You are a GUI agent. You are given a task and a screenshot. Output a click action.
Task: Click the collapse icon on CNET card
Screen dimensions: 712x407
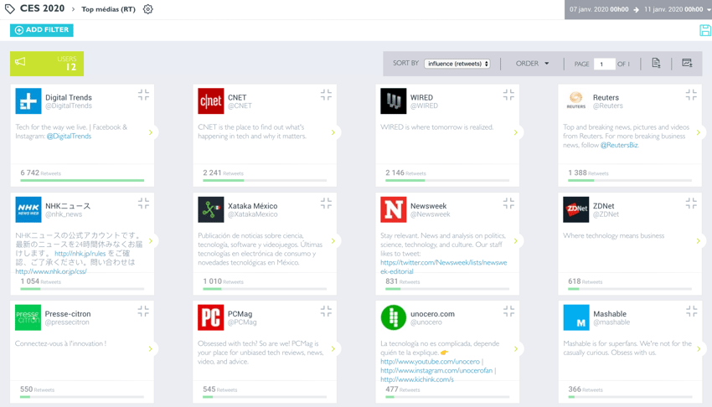coord(326,95)
